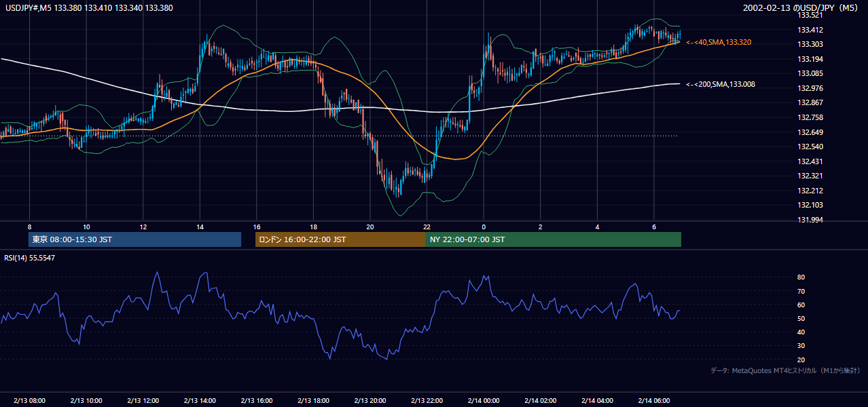
Task: Click the 2/14 06:00 time axis label
Action: (654, 400)
